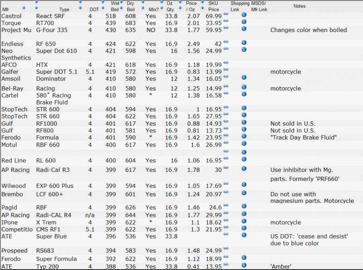Open the Motul RBF 660 shopping link icon

pos(226,143)
